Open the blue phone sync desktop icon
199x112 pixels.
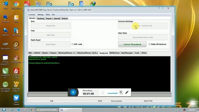click(82, 3)
